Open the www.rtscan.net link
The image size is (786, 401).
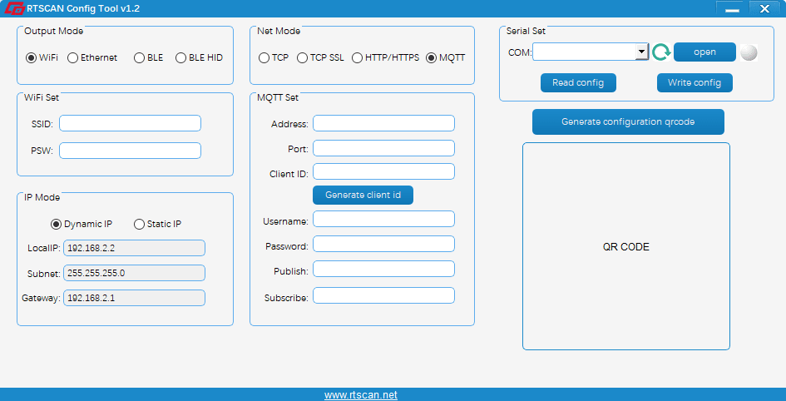pos(360,395)
